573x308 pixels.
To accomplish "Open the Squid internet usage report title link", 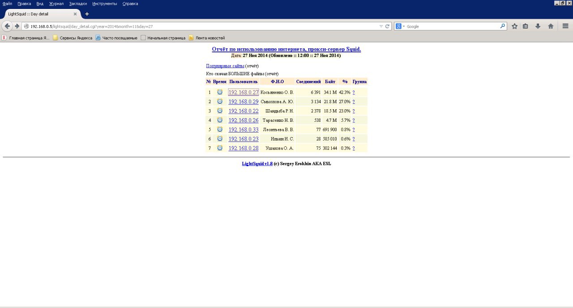I will (286, 49).
